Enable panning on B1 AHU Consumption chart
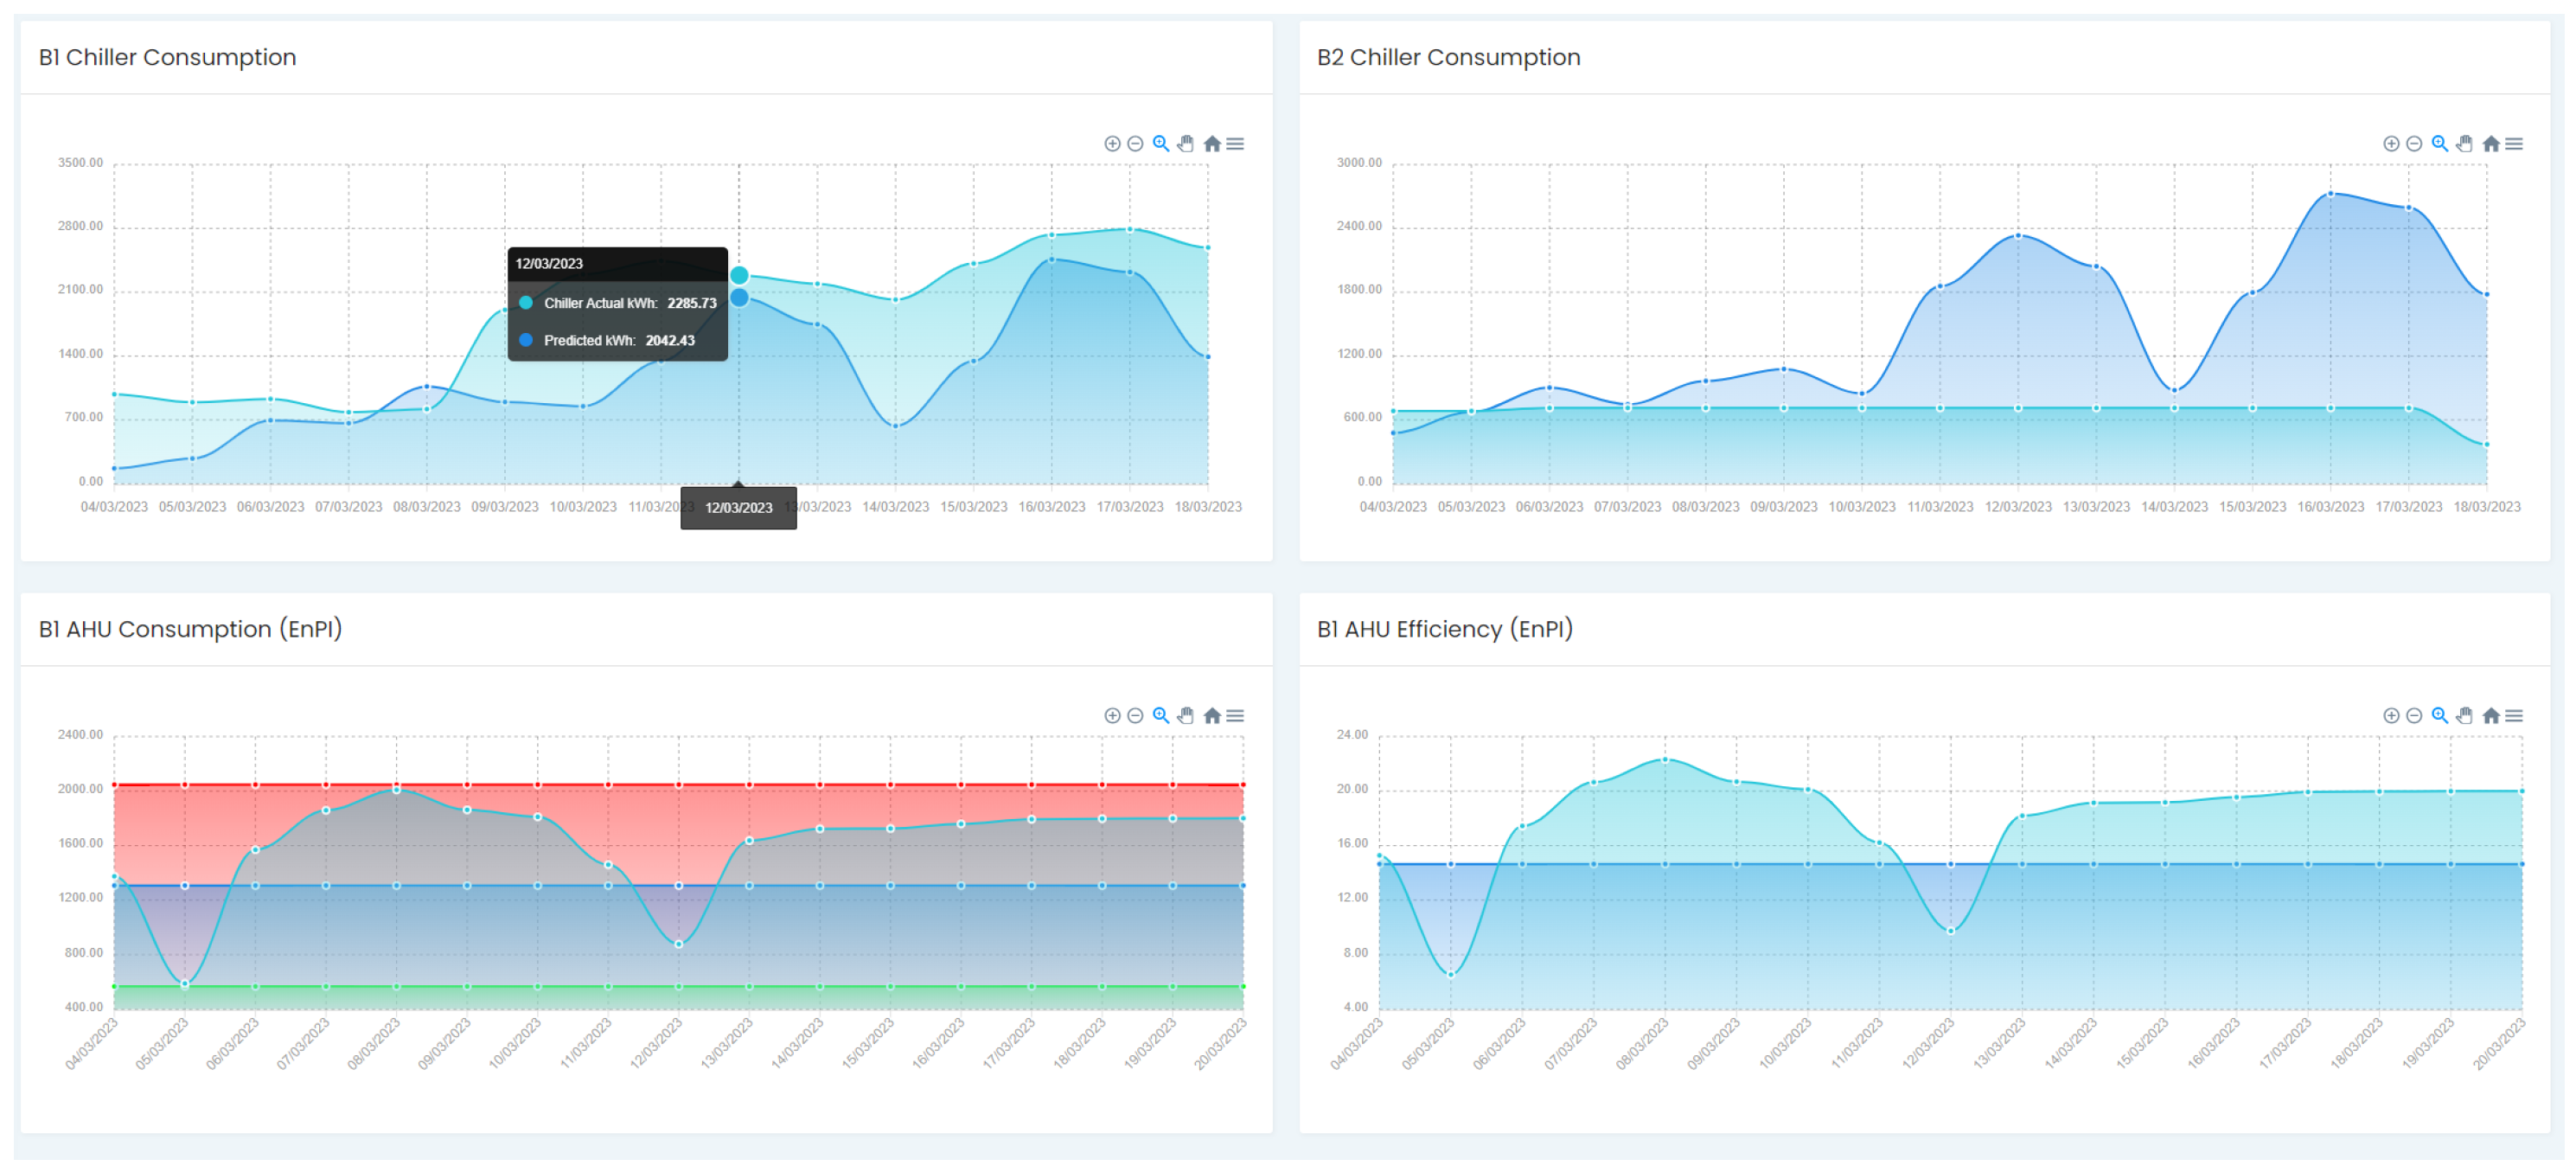Viewport: 2576px width, 1172px height. [1186, 716]
